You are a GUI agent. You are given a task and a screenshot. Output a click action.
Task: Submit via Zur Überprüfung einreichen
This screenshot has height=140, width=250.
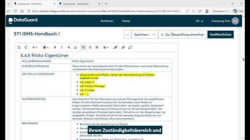pos(182,35)
